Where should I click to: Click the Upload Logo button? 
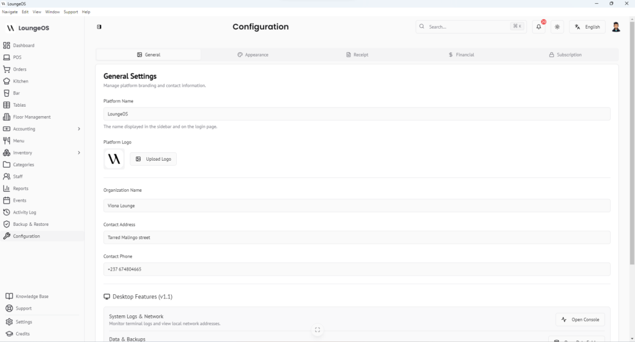pos(153,159)
